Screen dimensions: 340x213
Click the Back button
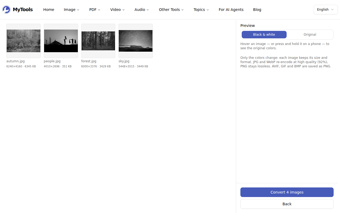[x=287, y=204]
